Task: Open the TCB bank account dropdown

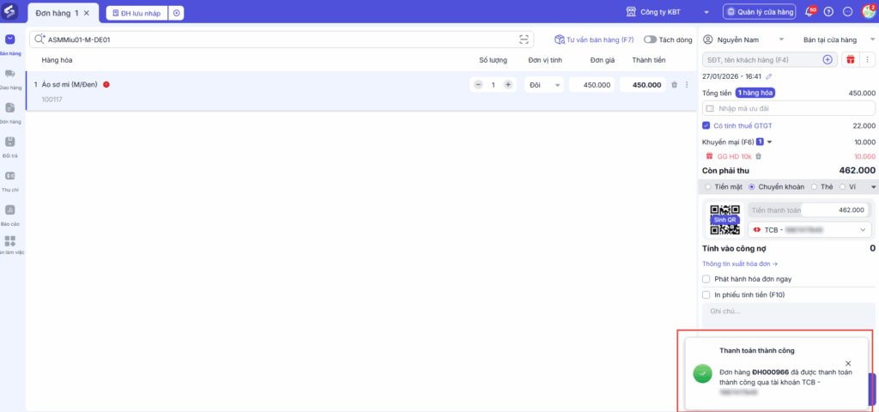Action: click(x=809, y=230)
